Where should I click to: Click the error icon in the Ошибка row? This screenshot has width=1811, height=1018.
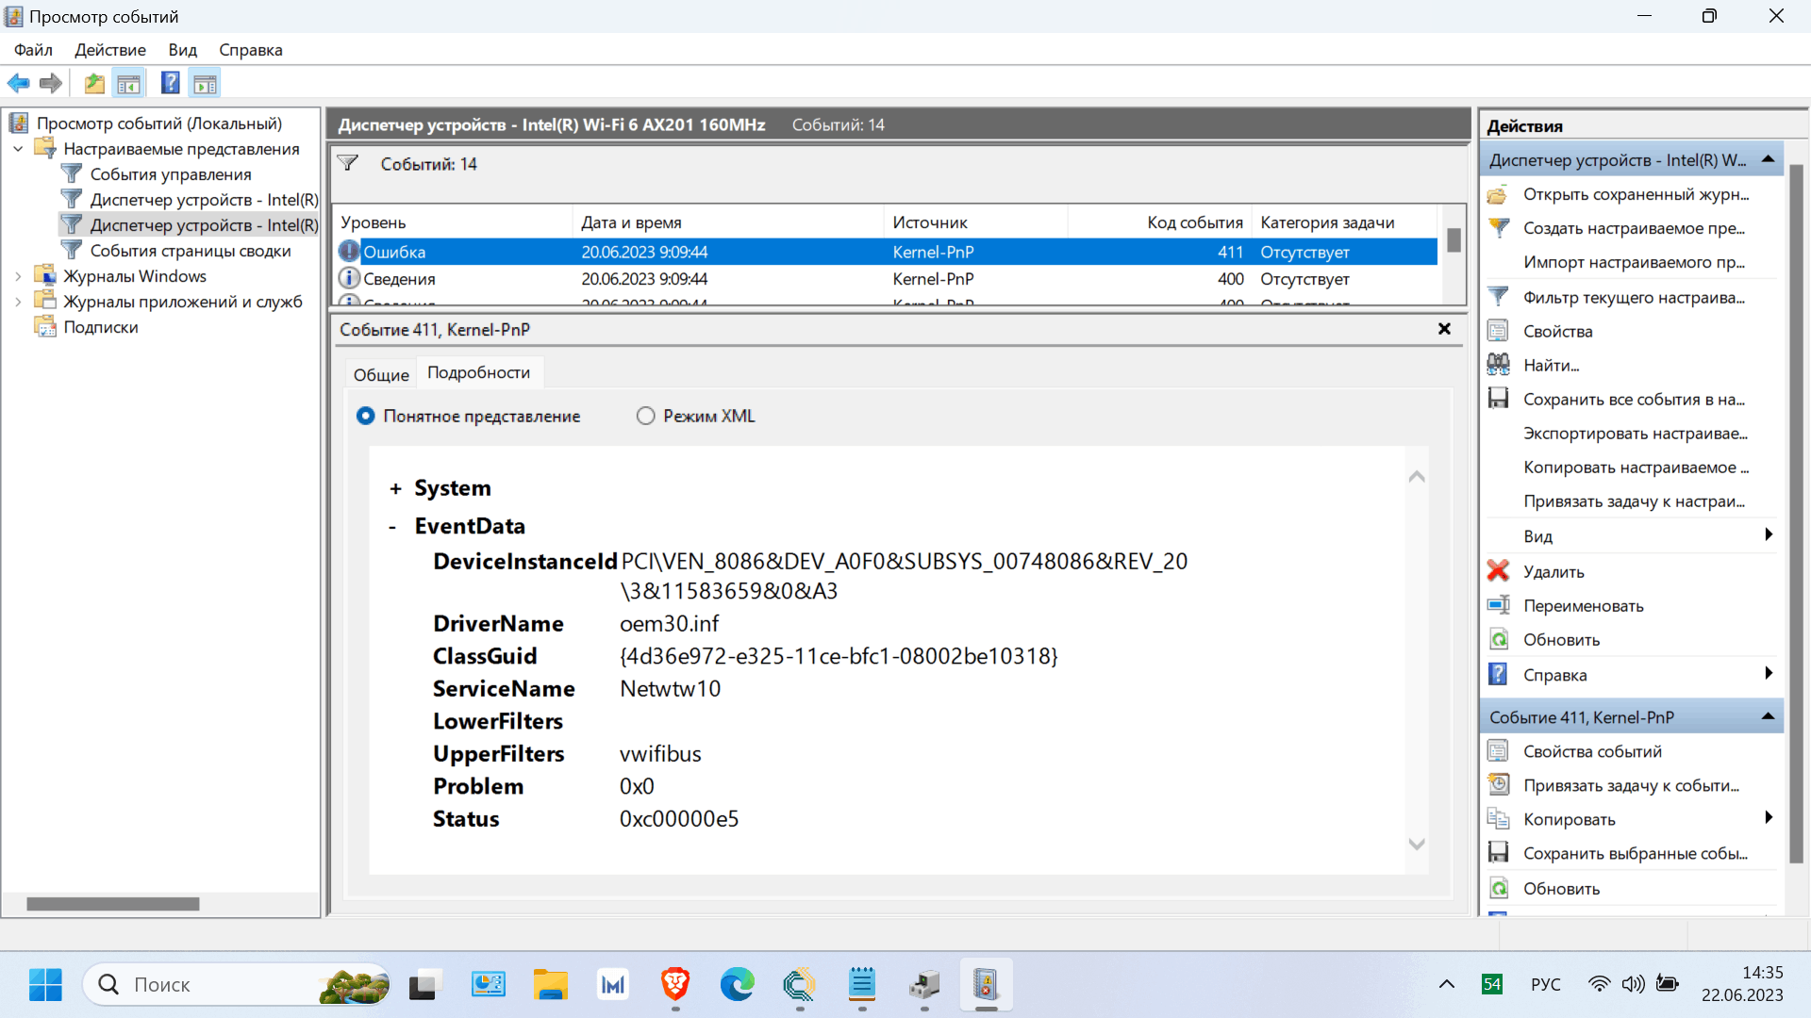point(349,252)
